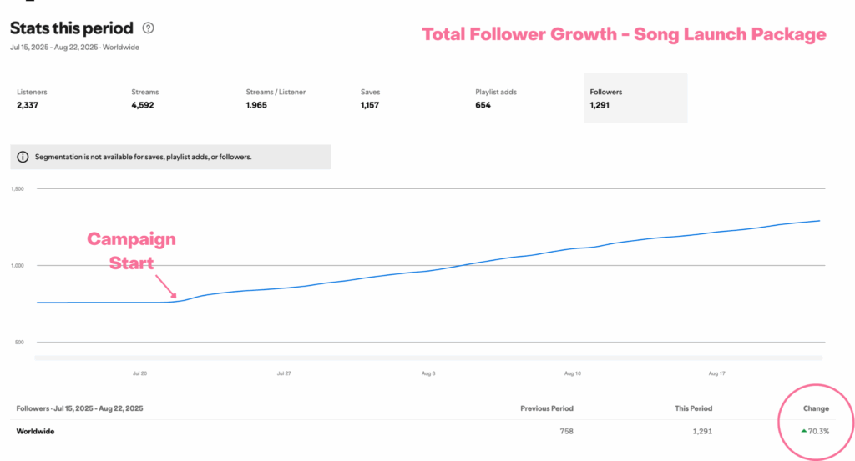
Task: Click the green change arrow icon
Action: [x=804, y=431]
